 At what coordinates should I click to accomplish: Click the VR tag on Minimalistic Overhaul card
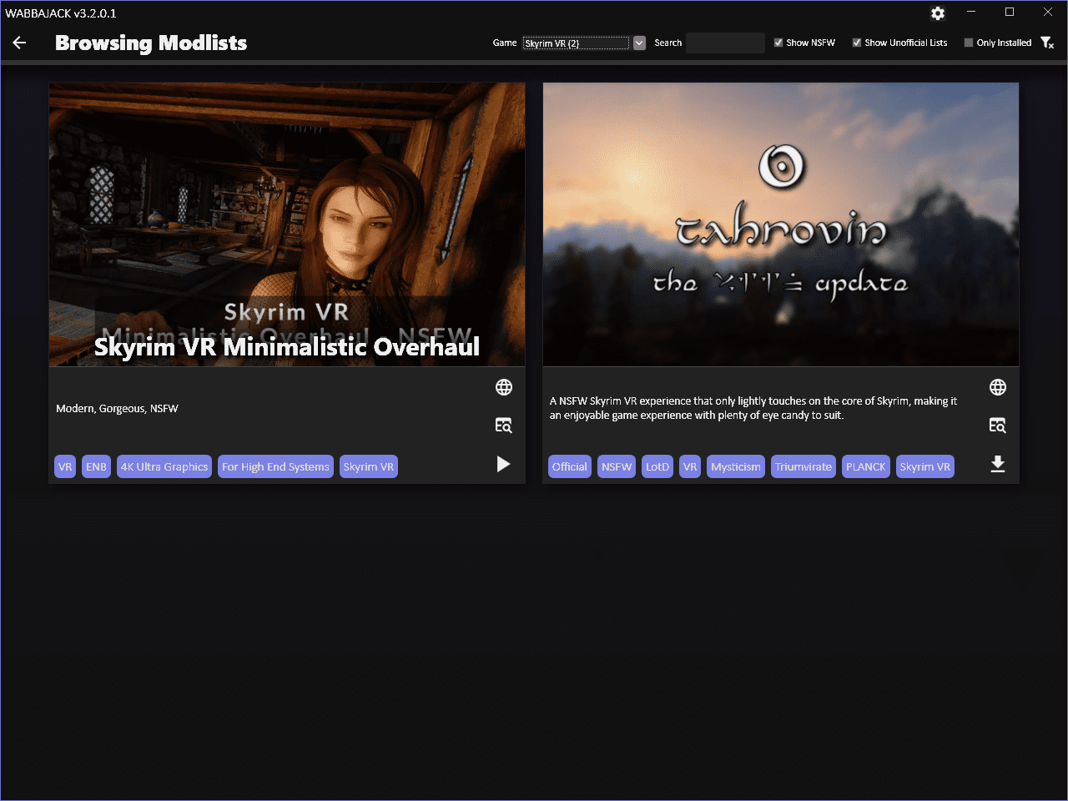click(65, 466)
